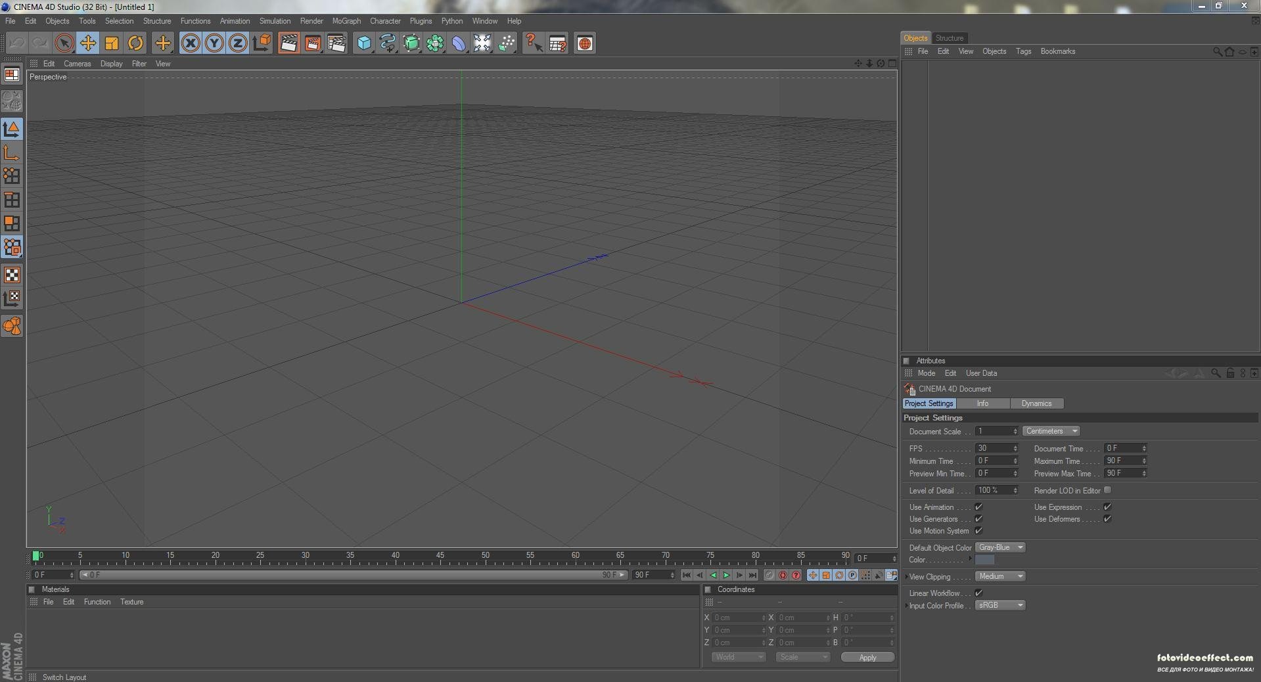
Task: Toggle the coordinate system icon
Action: pyautogui.click(x=262, y=43)
